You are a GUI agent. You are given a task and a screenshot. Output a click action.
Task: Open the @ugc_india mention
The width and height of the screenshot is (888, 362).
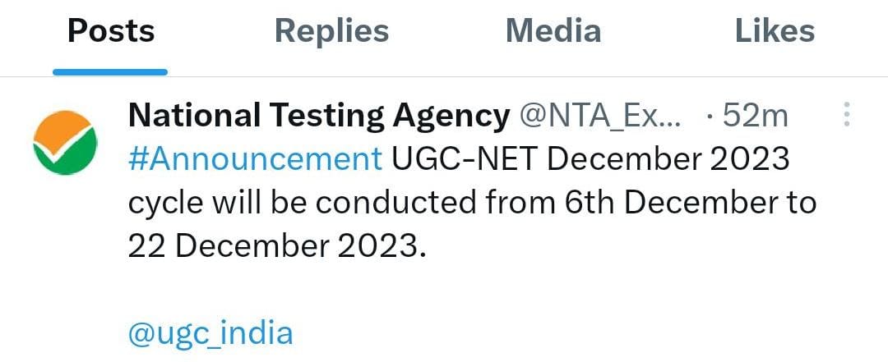point(210,333)
